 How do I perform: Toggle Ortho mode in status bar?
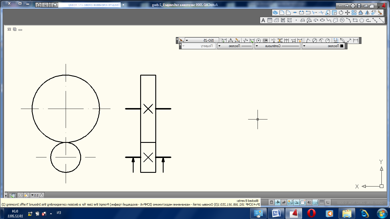(315, 202)
